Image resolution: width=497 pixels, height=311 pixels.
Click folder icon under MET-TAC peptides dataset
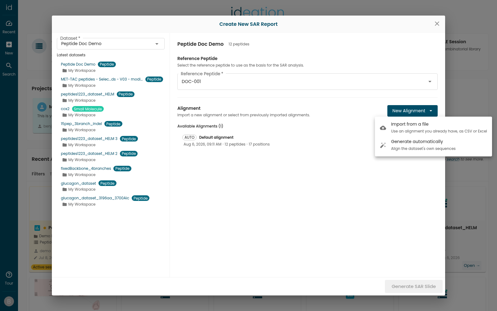[x=65, y=86]
